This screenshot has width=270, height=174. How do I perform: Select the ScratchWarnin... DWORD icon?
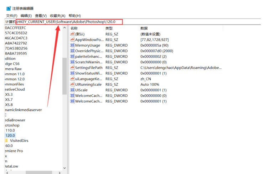(x=72, y=62)
